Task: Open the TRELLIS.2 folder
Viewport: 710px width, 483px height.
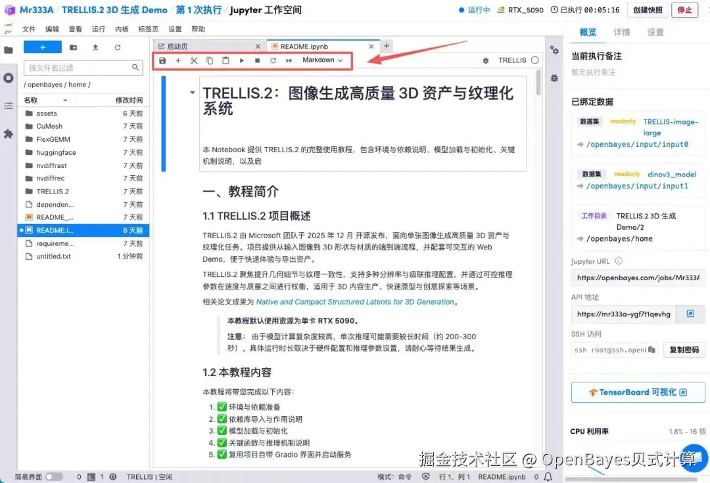Action: point(83,191)
